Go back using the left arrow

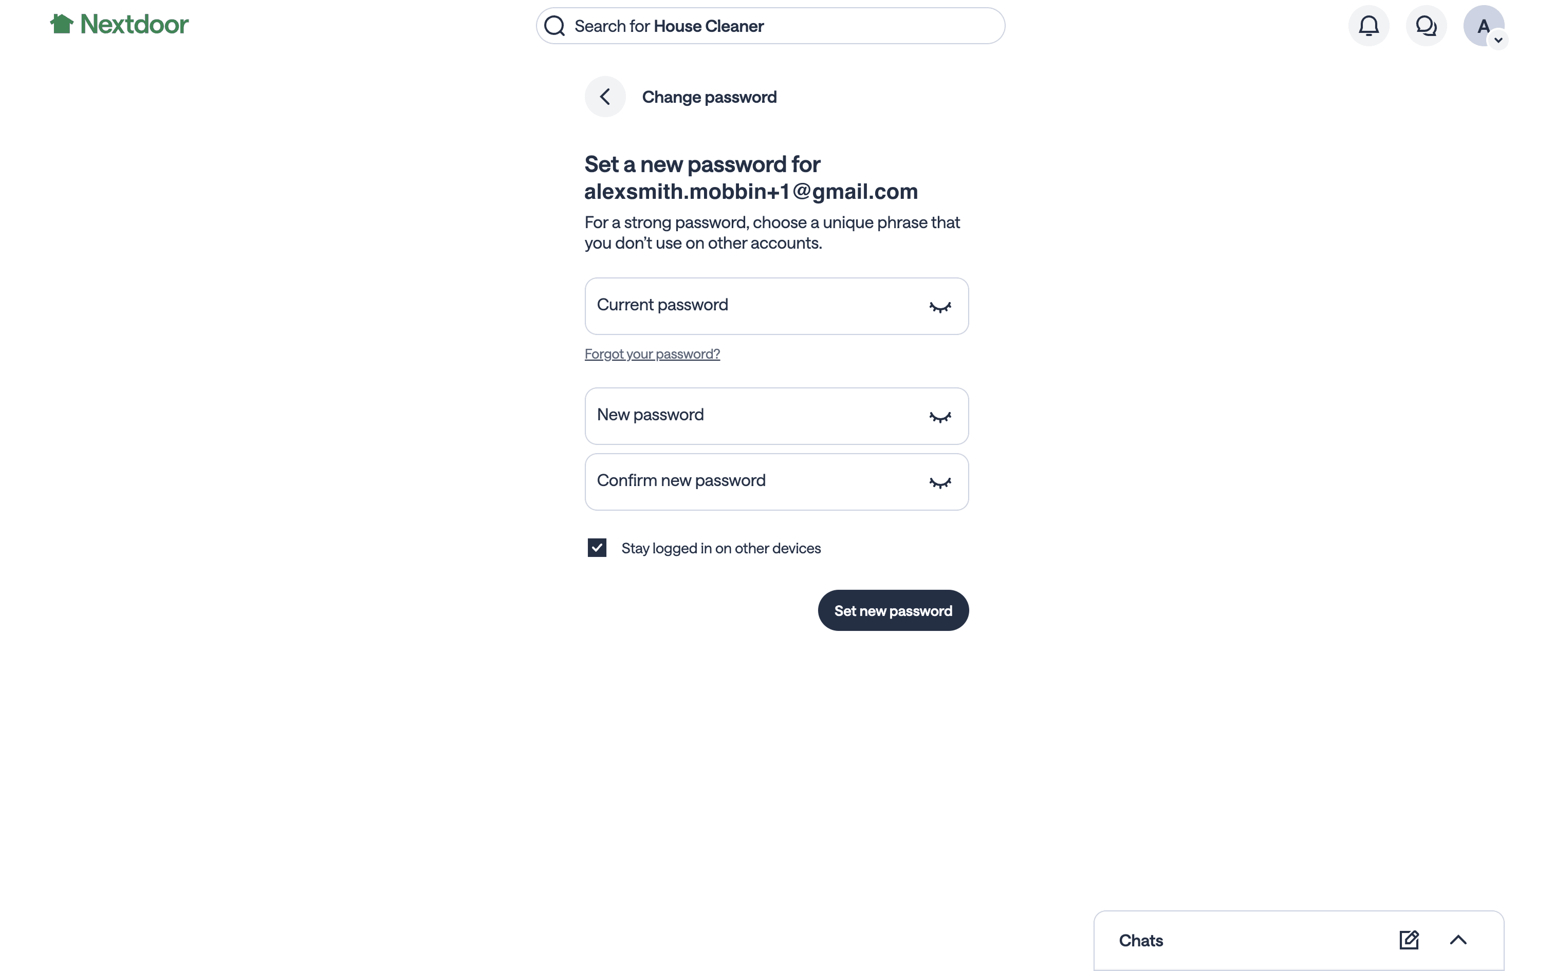coord(605,97)
